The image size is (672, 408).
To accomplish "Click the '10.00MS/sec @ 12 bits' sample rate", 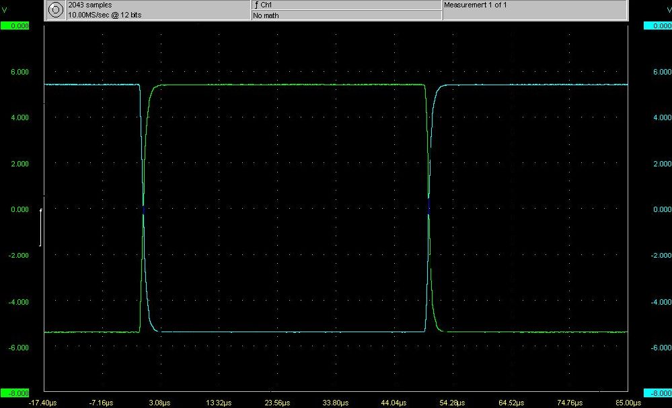I will (x=104, y=15).
